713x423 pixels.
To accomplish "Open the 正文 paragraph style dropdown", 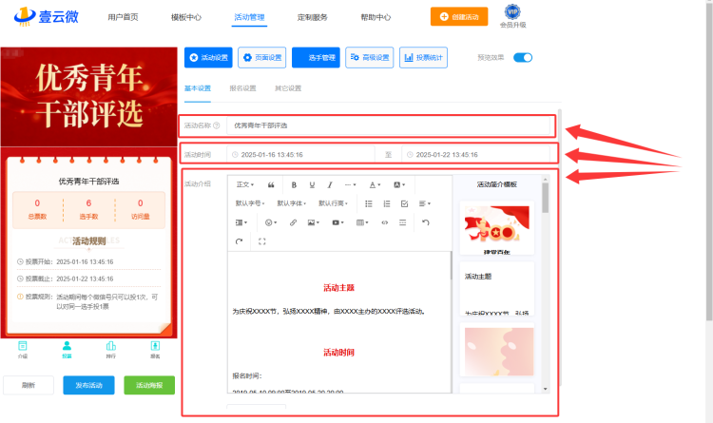I will pyautogui.click(x=245, y=184).
